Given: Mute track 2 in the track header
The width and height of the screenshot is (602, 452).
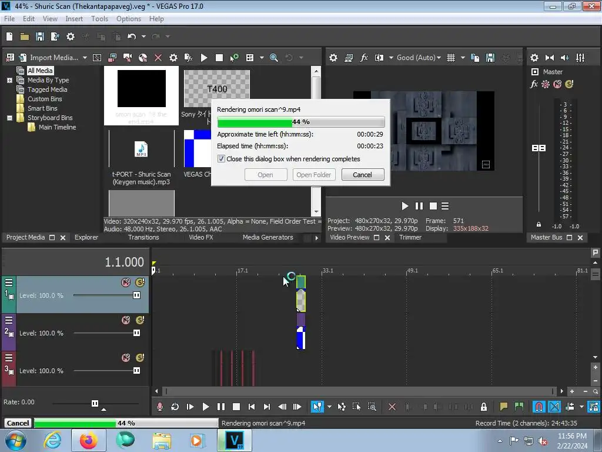Looking at the screenshot, I should [126, 320].
